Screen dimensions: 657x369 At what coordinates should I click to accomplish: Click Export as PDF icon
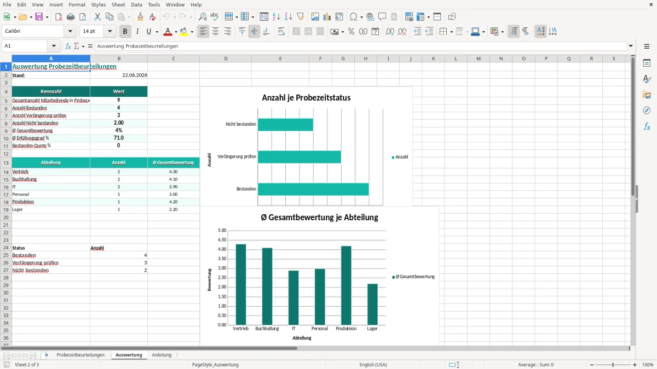point(59,17)
